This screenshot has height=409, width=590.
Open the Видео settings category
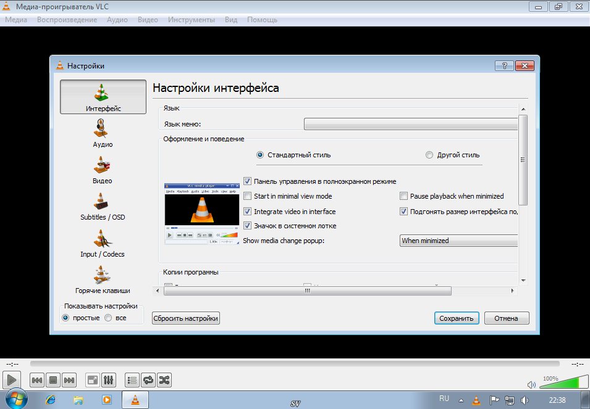click(x=103, y=169)
